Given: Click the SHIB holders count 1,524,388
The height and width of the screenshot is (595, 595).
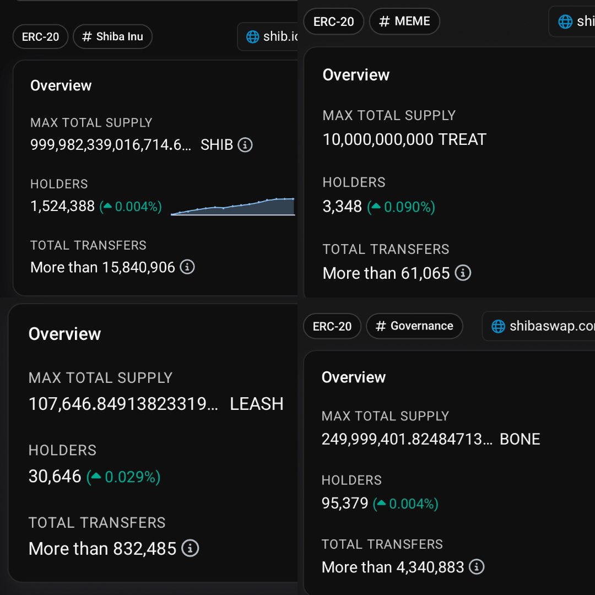Looking at the screenshot, I should (62, 206).
